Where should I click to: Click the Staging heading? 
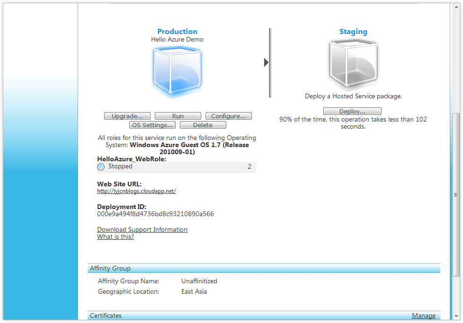353,32
